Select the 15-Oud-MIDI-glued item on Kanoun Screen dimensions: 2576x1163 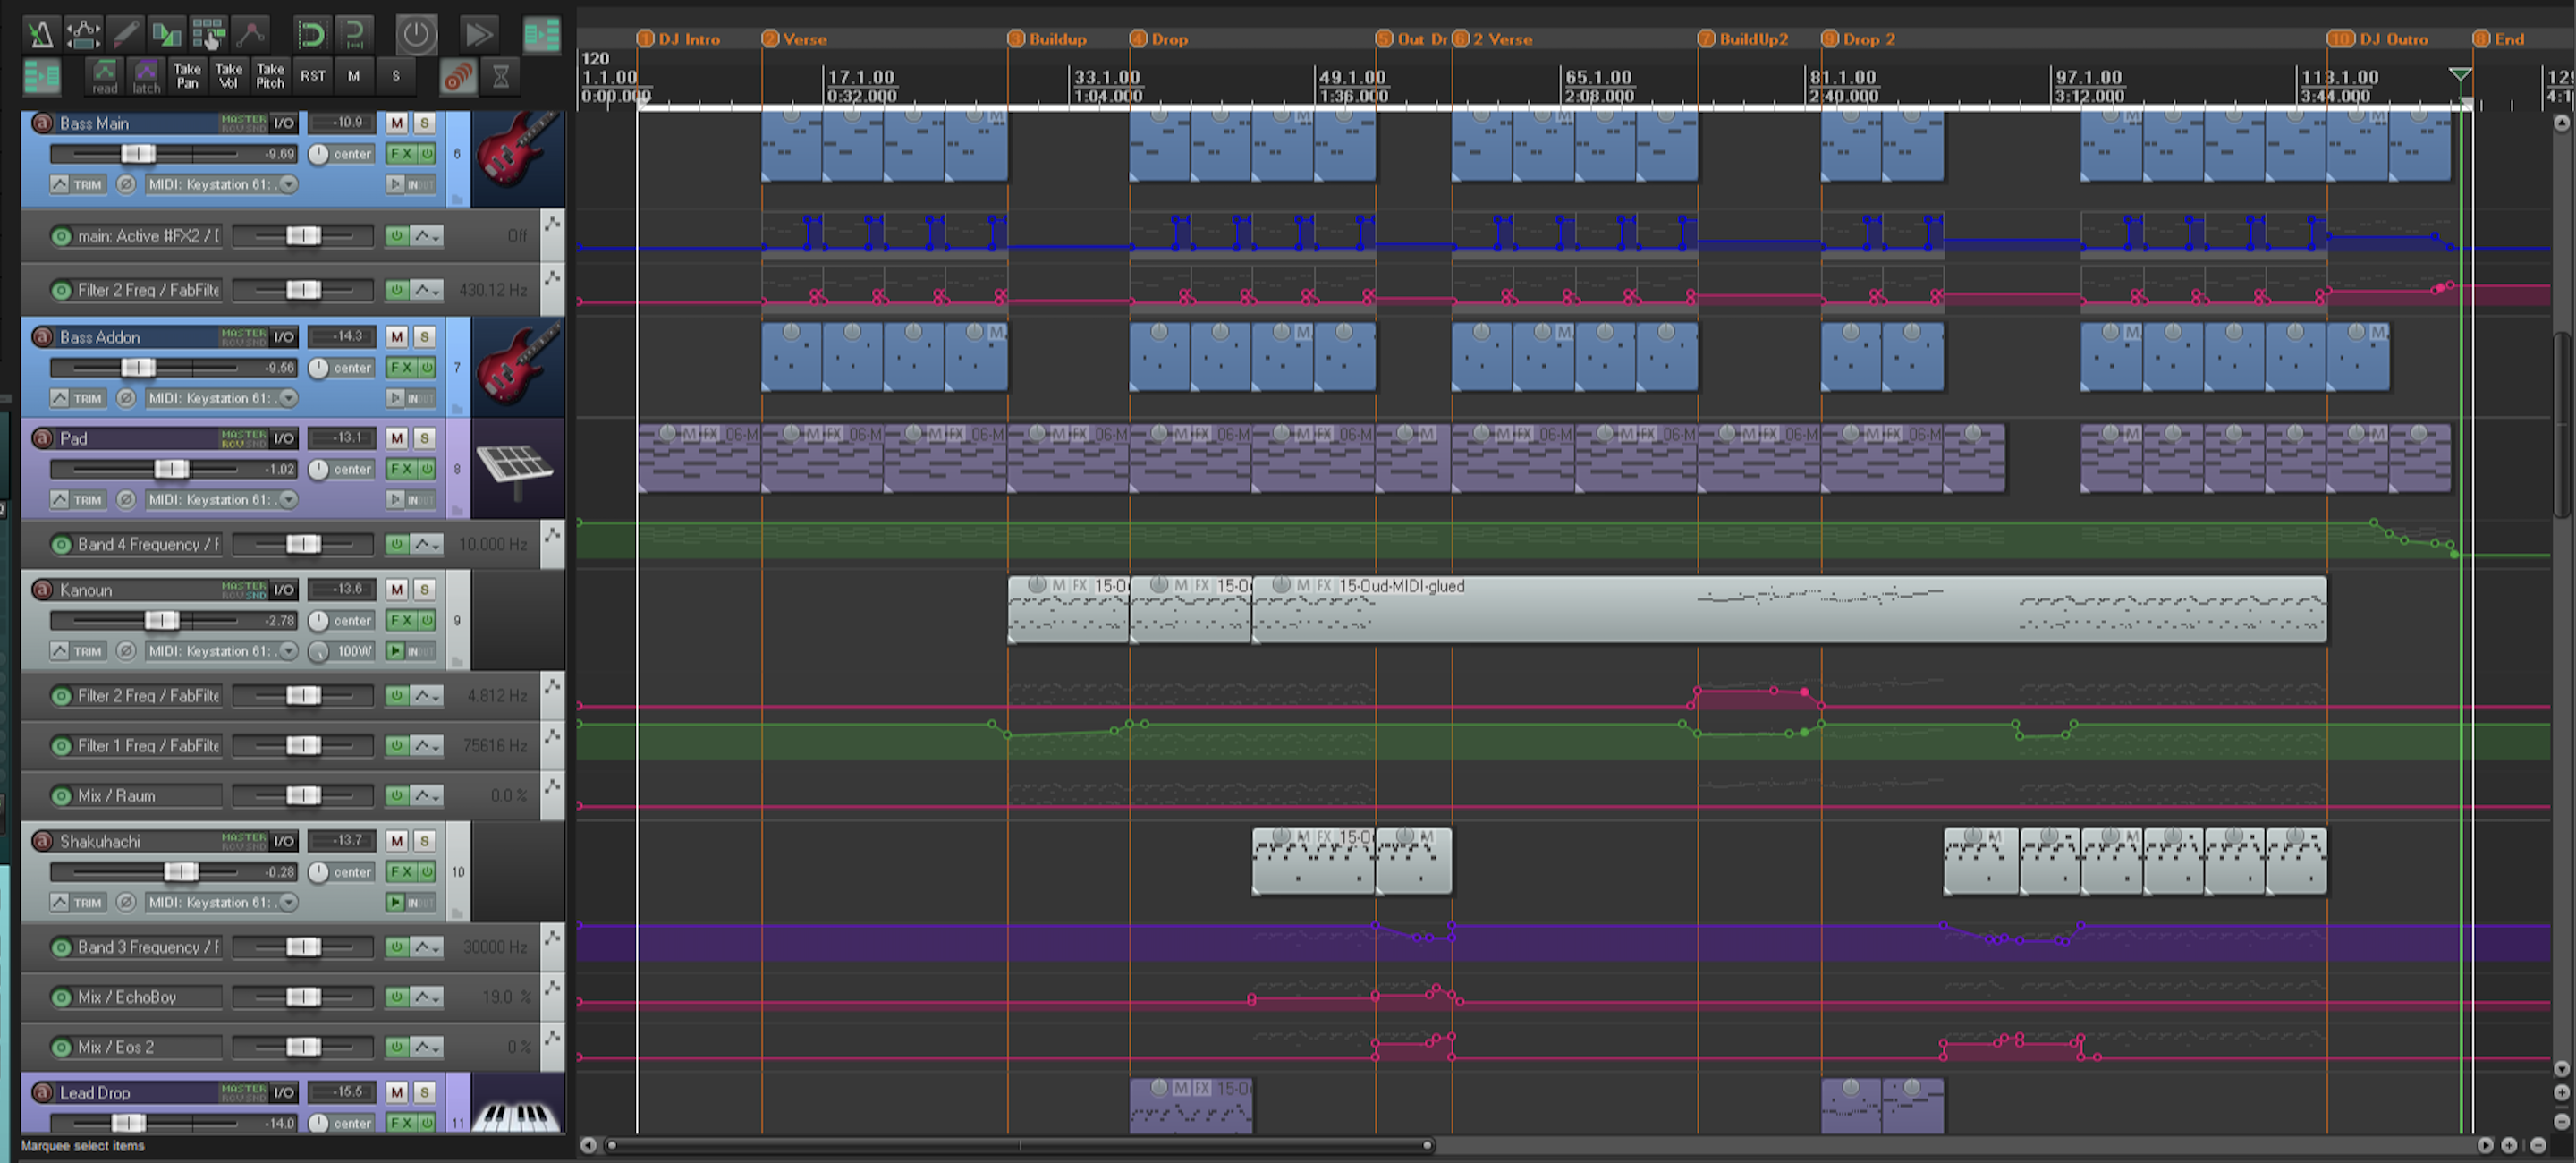[1789, 609]
